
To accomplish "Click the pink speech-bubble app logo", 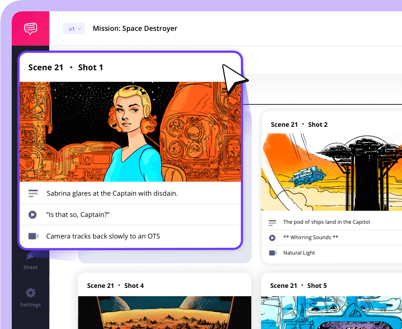I will click(x=30, y=28).
